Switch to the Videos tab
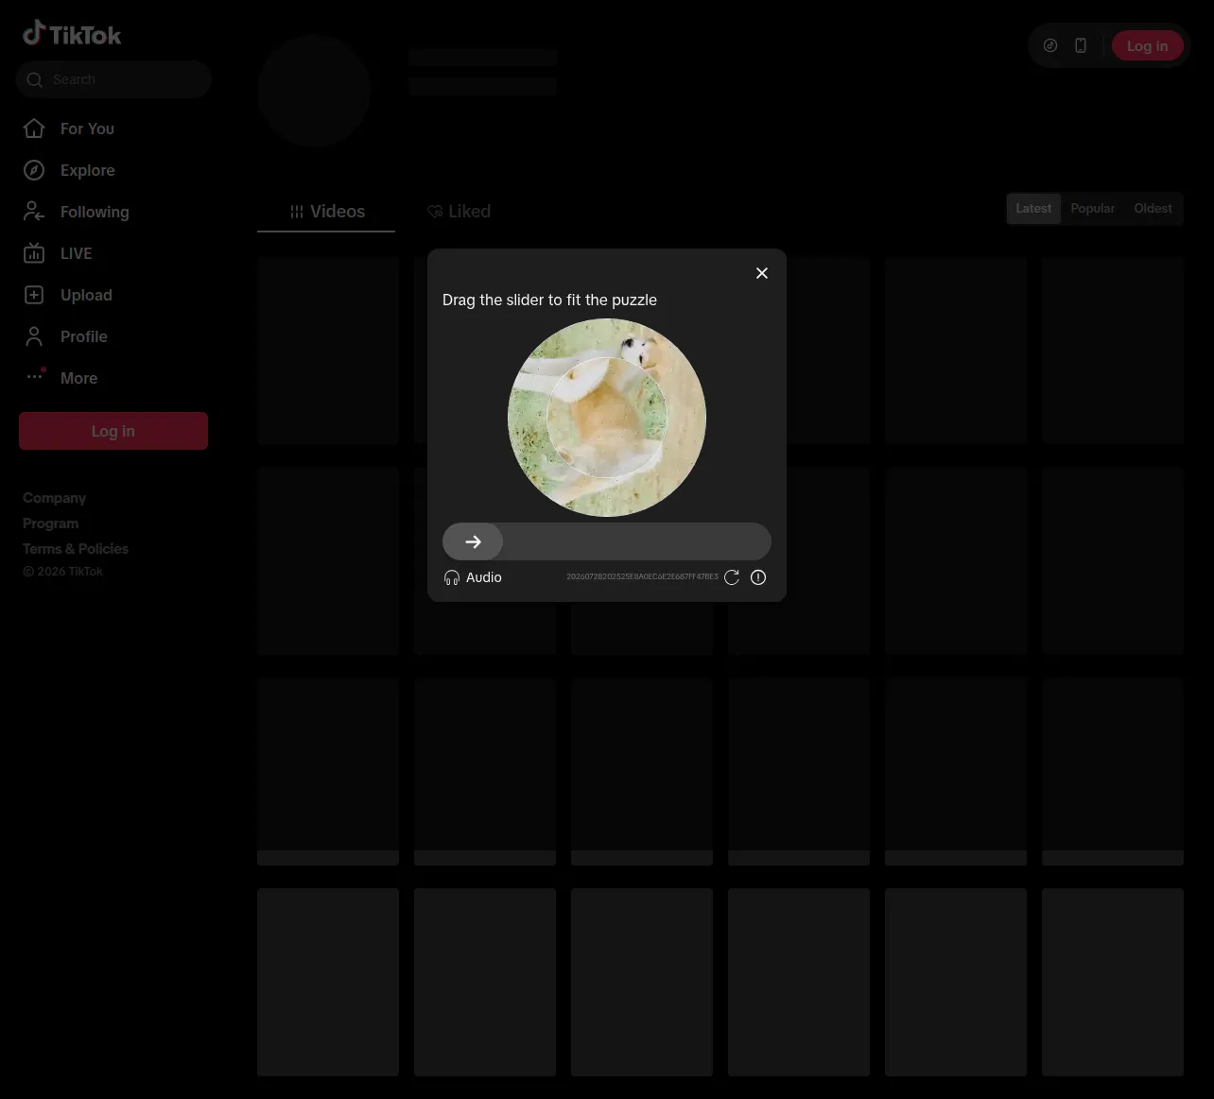This screenshot has height=1099, width=1214. pyautogui.click(x=326, y=212)
